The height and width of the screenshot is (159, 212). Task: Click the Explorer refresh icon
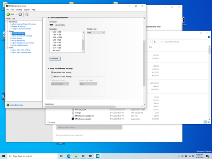pos(155,42)
